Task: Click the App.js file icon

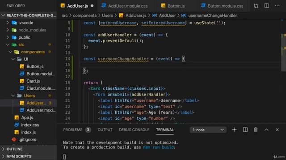Action: tap(17, 117)
